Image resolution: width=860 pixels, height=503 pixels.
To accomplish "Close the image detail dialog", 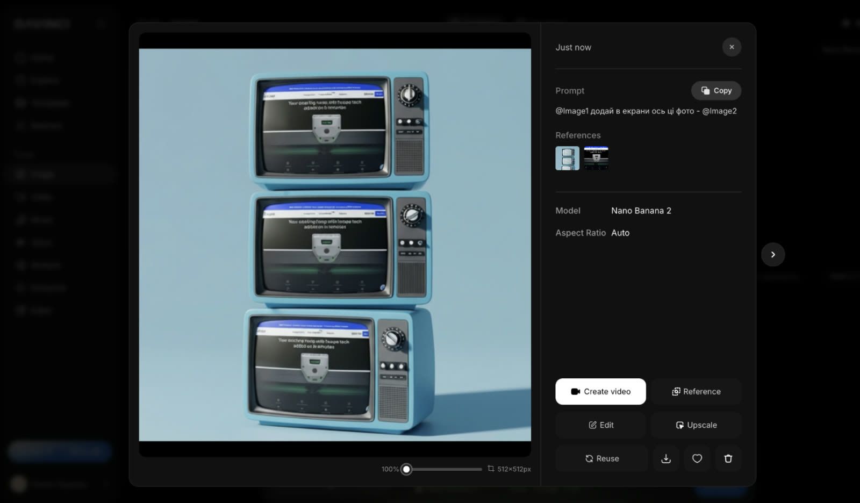I will (x=732, y=47).
